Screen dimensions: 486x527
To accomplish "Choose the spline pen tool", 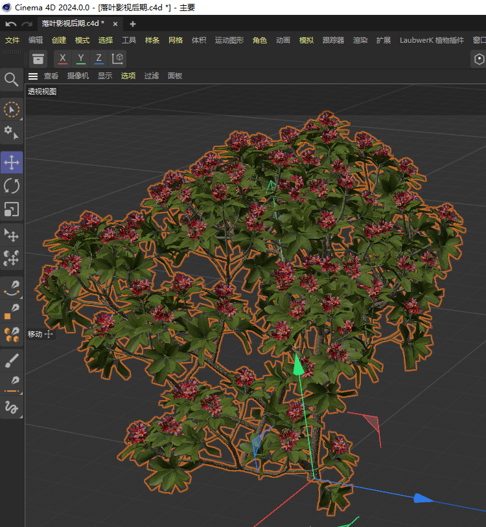I will click(12, 287).
